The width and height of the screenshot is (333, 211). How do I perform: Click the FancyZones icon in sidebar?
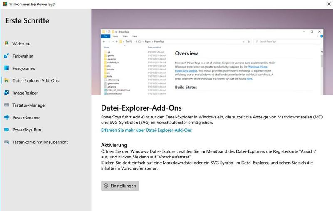tap(7, 68)
